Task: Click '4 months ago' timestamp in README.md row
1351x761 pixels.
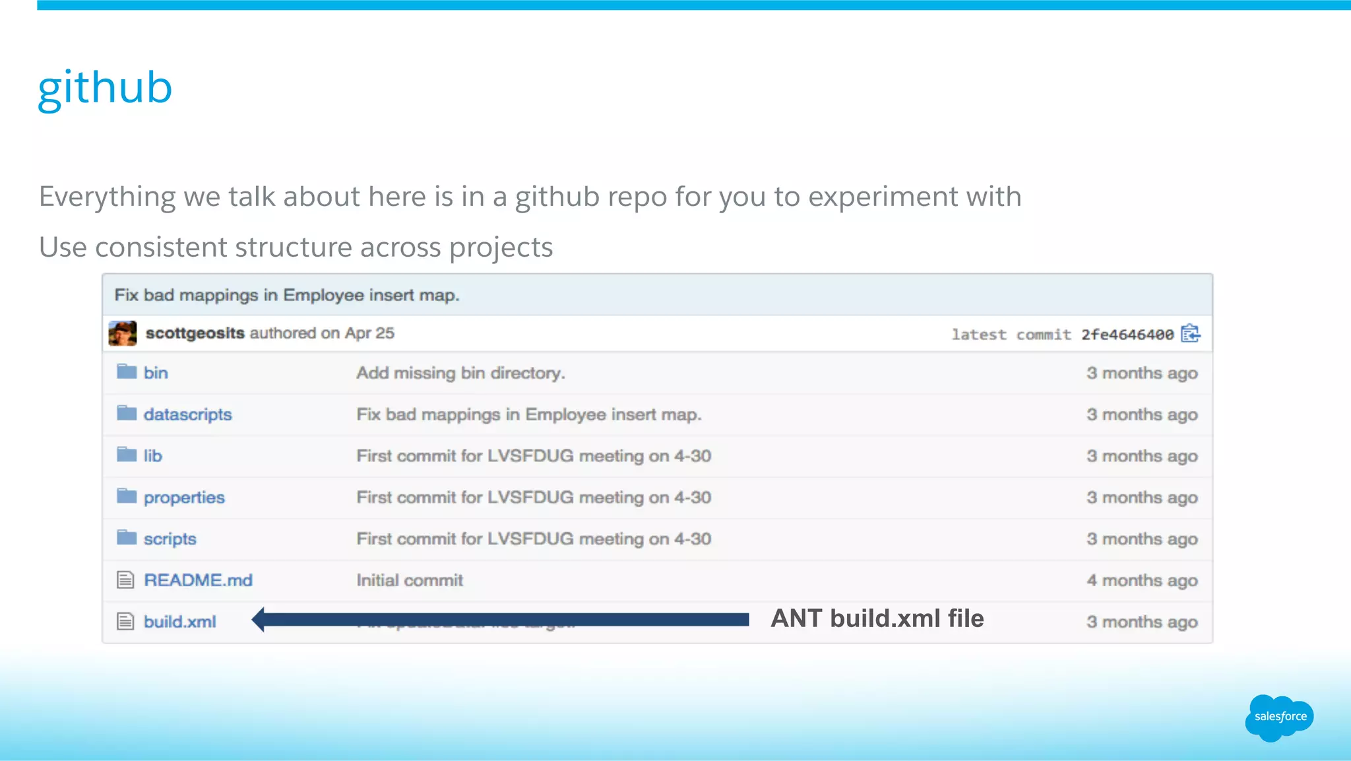Action: coord(1143,581)
